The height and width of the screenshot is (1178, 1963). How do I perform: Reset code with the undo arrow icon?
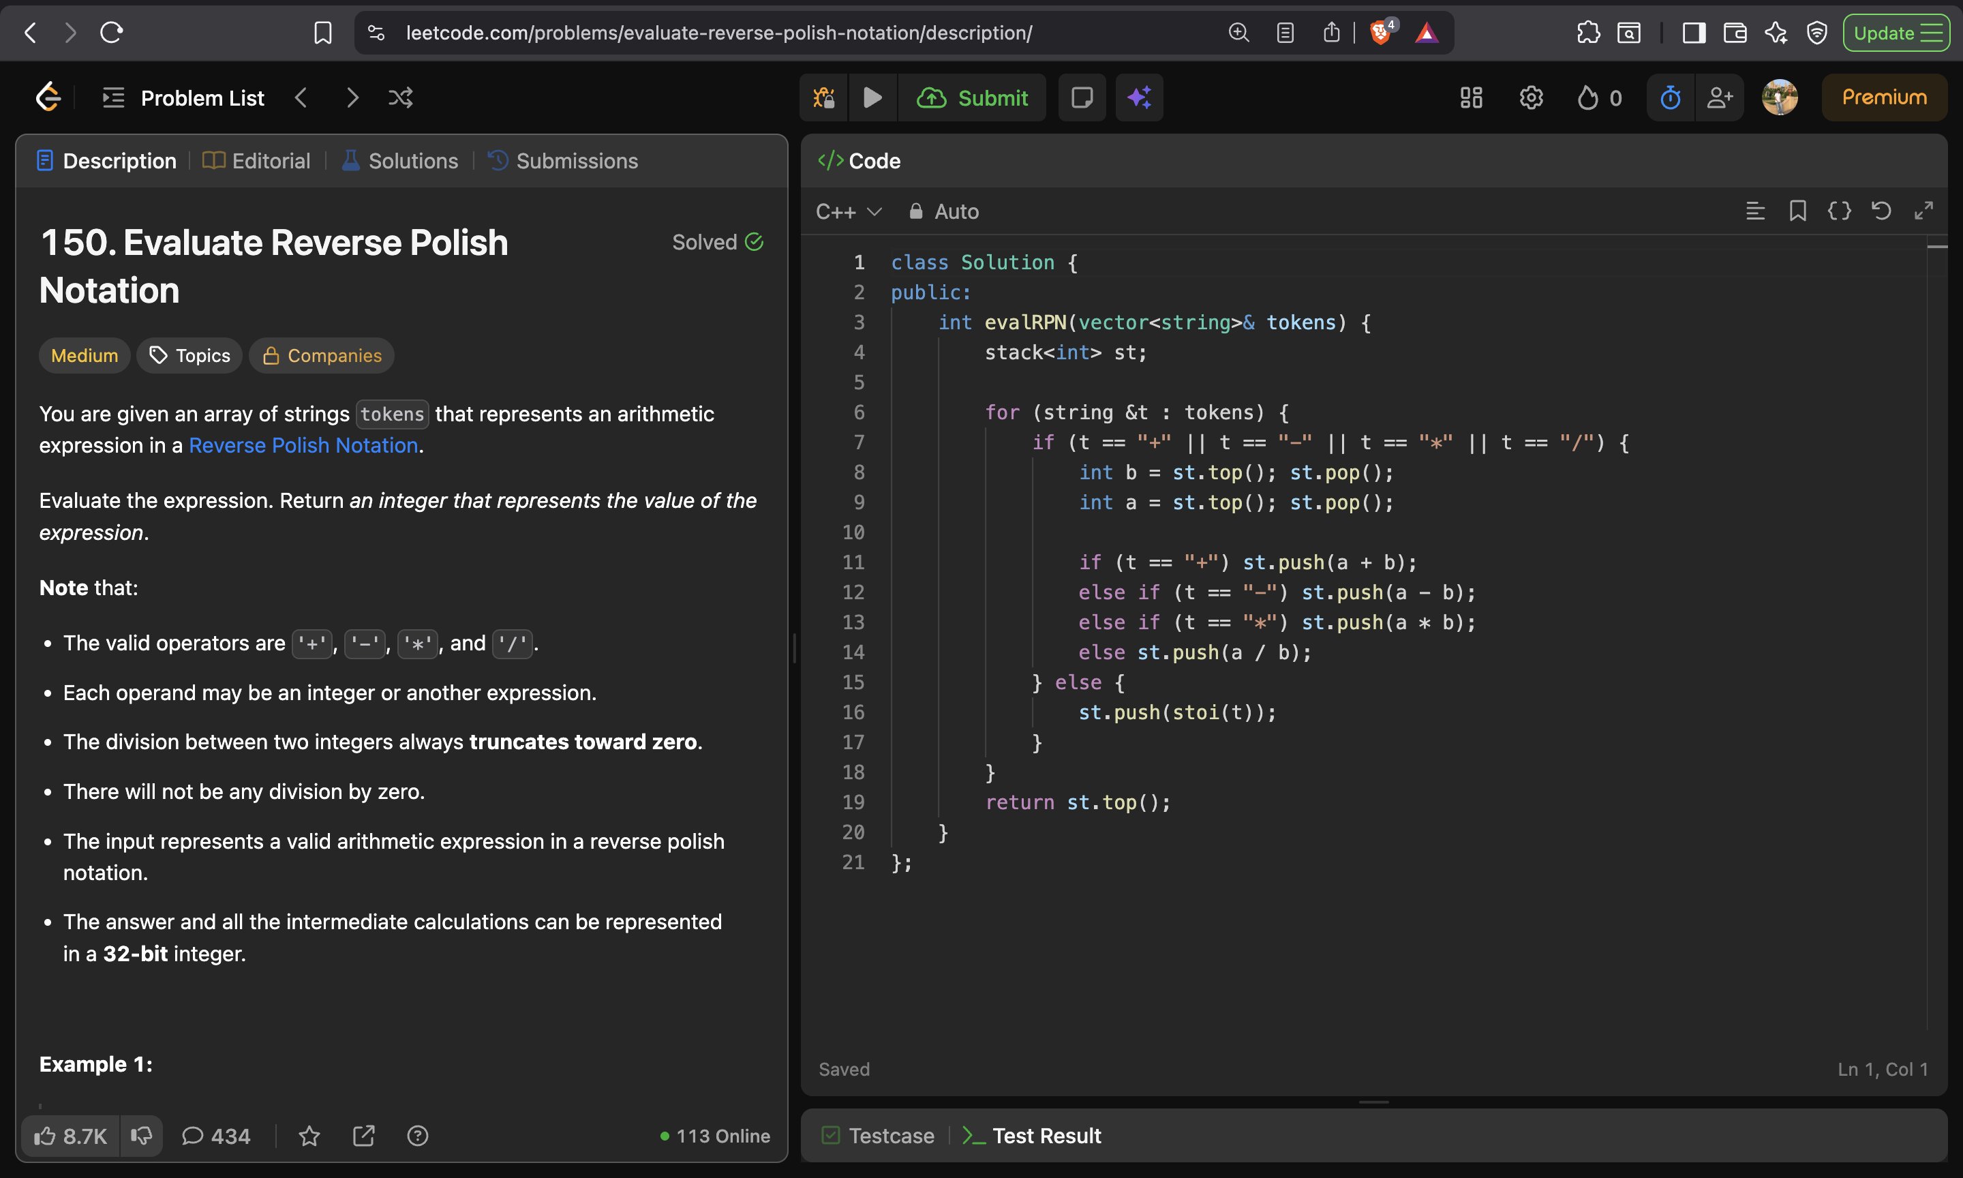pos(1881,211)
